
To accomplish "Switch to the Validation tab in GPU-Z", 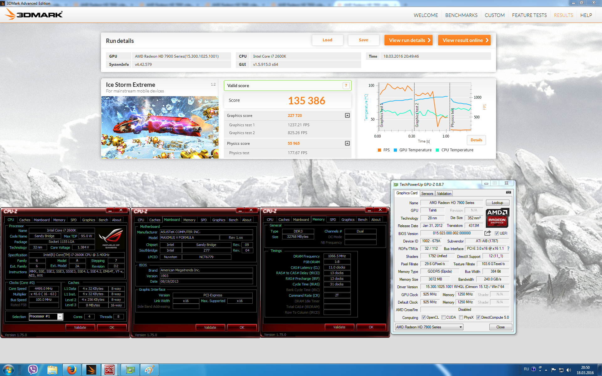I will (444, 194).
